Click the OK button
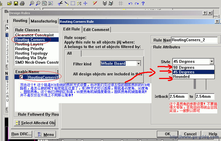 coord(167,134)
